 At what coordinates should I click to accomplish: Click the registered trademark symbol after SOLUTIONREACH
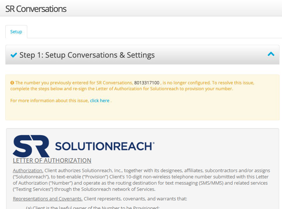[154, 143]
